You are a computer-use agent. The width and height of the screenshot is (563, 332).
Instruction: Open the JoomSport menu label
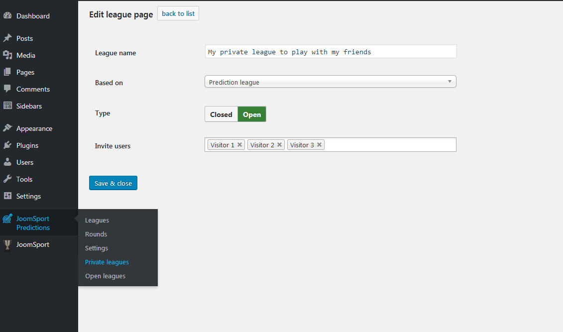pyautogui.click(x=33, y=244)
